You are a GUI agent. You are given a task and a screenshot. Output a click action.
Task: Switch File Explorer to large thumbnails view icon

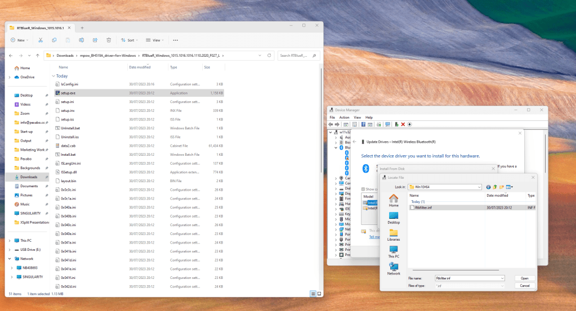[319, 294]
